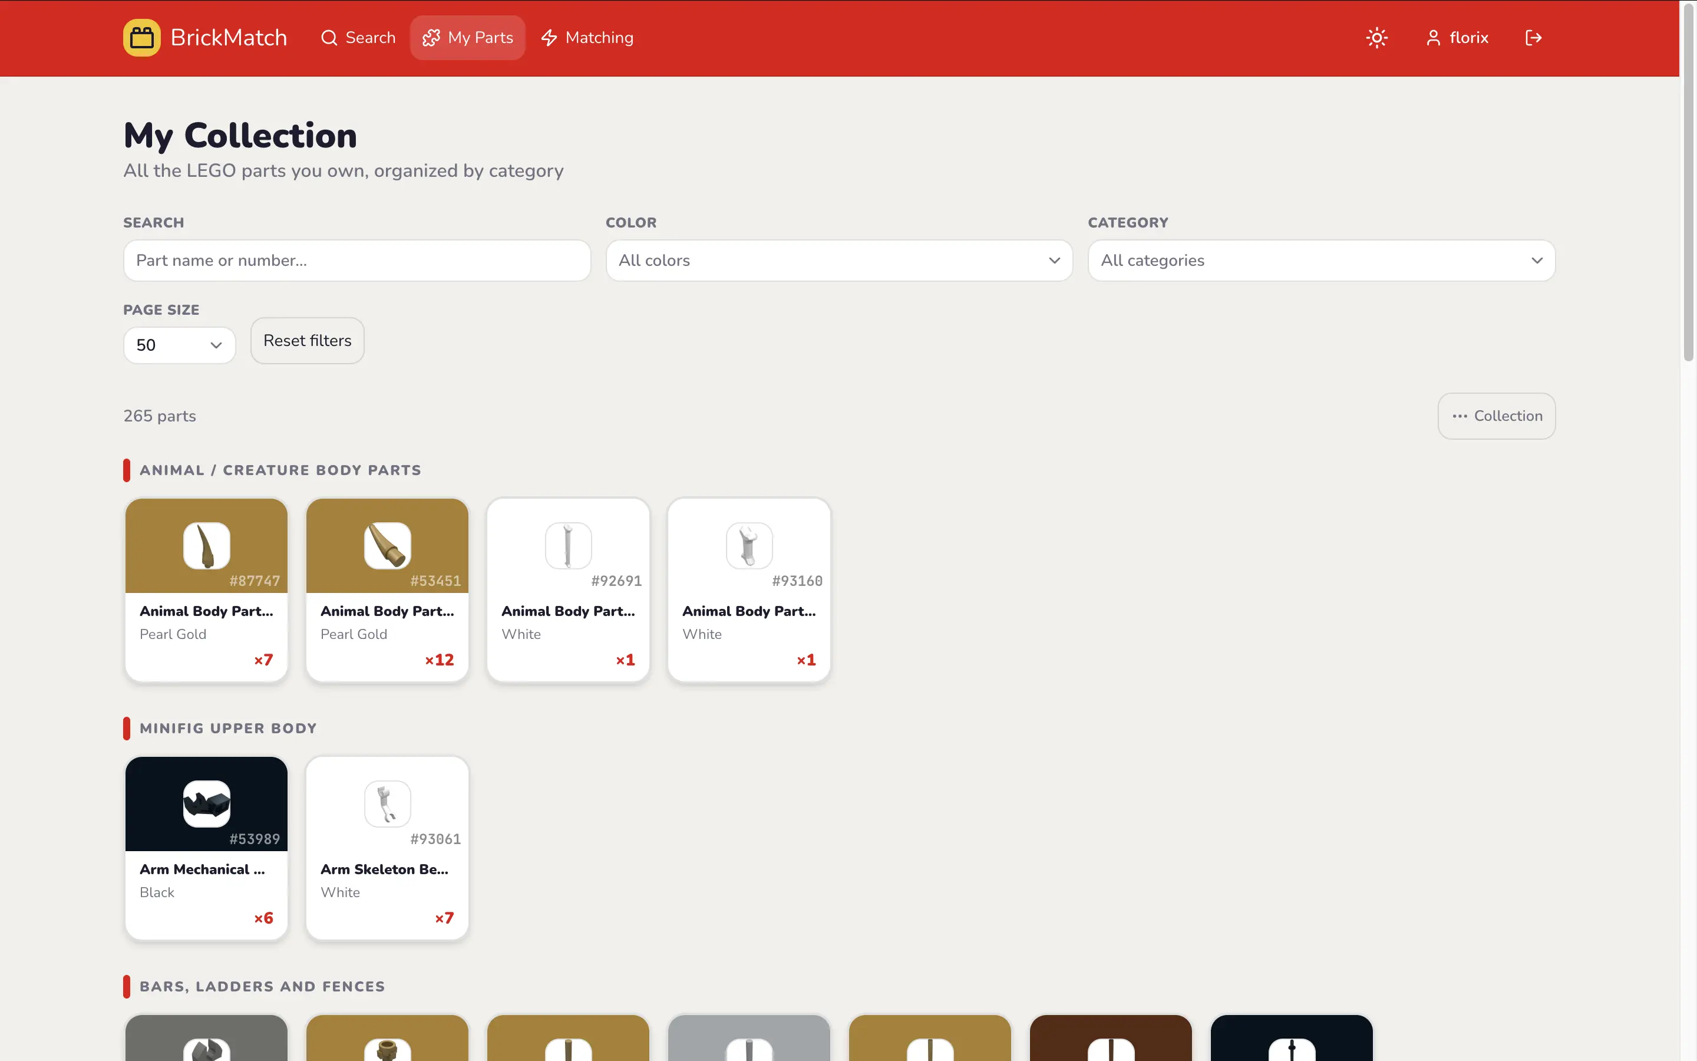1697x1061 pixels.
Task: Open the My Parts tab
Action: [x=468, y=38]
